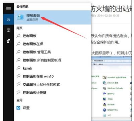Select suggestion 控制面板 管理工具
The height and width of the screenshot is (121, 134).
coord(53,52)
